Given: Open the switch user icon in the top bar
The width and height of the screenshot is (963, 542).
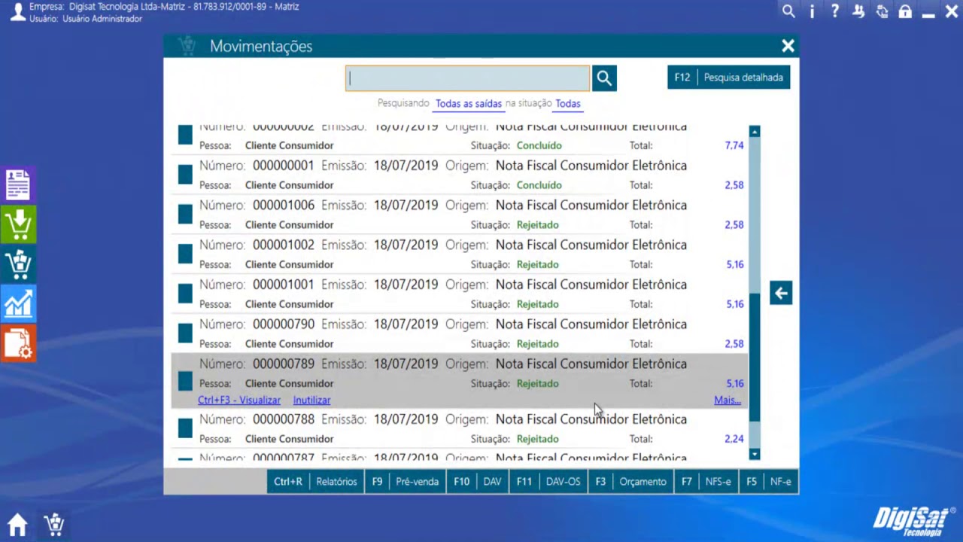Looking at the screenshot, I should (x=858, y=11).
